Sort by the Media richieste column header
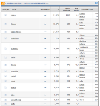 (x=67, y=9)
